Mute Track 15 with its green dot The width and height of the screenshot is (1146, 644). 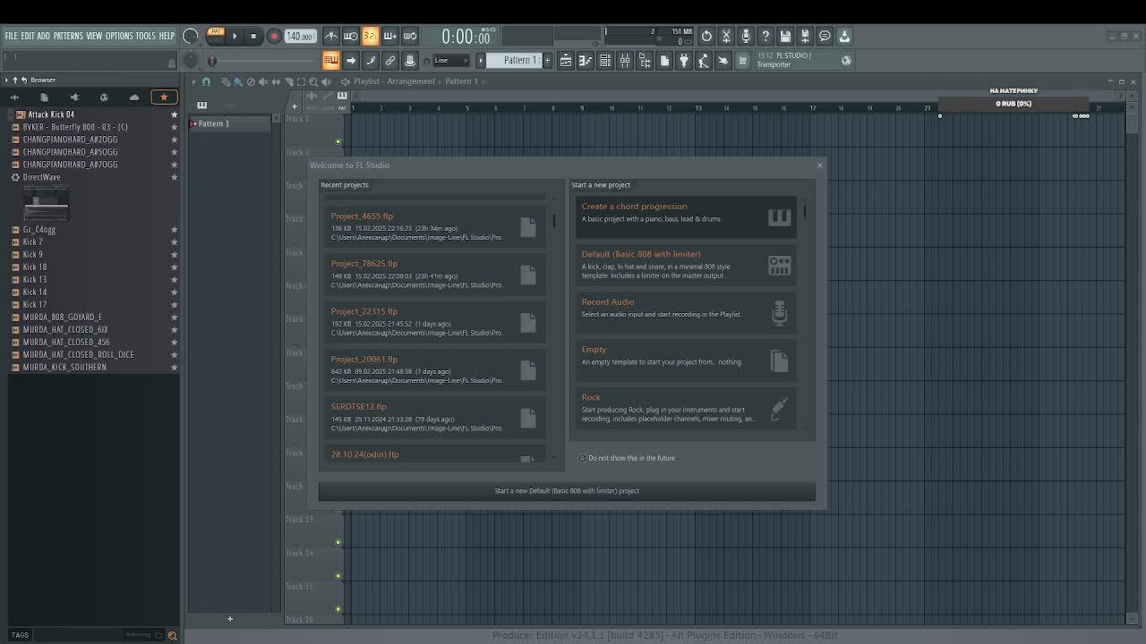[338, 609]
